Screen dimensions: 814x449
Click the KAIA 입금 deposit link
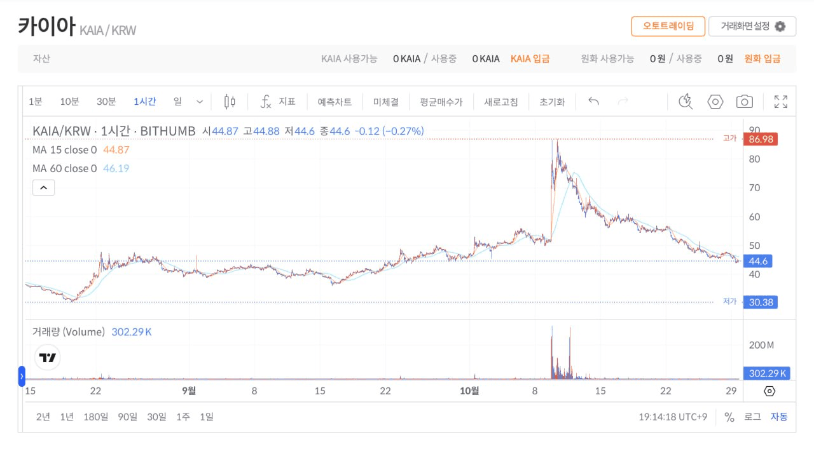click(x=530, y=58)
